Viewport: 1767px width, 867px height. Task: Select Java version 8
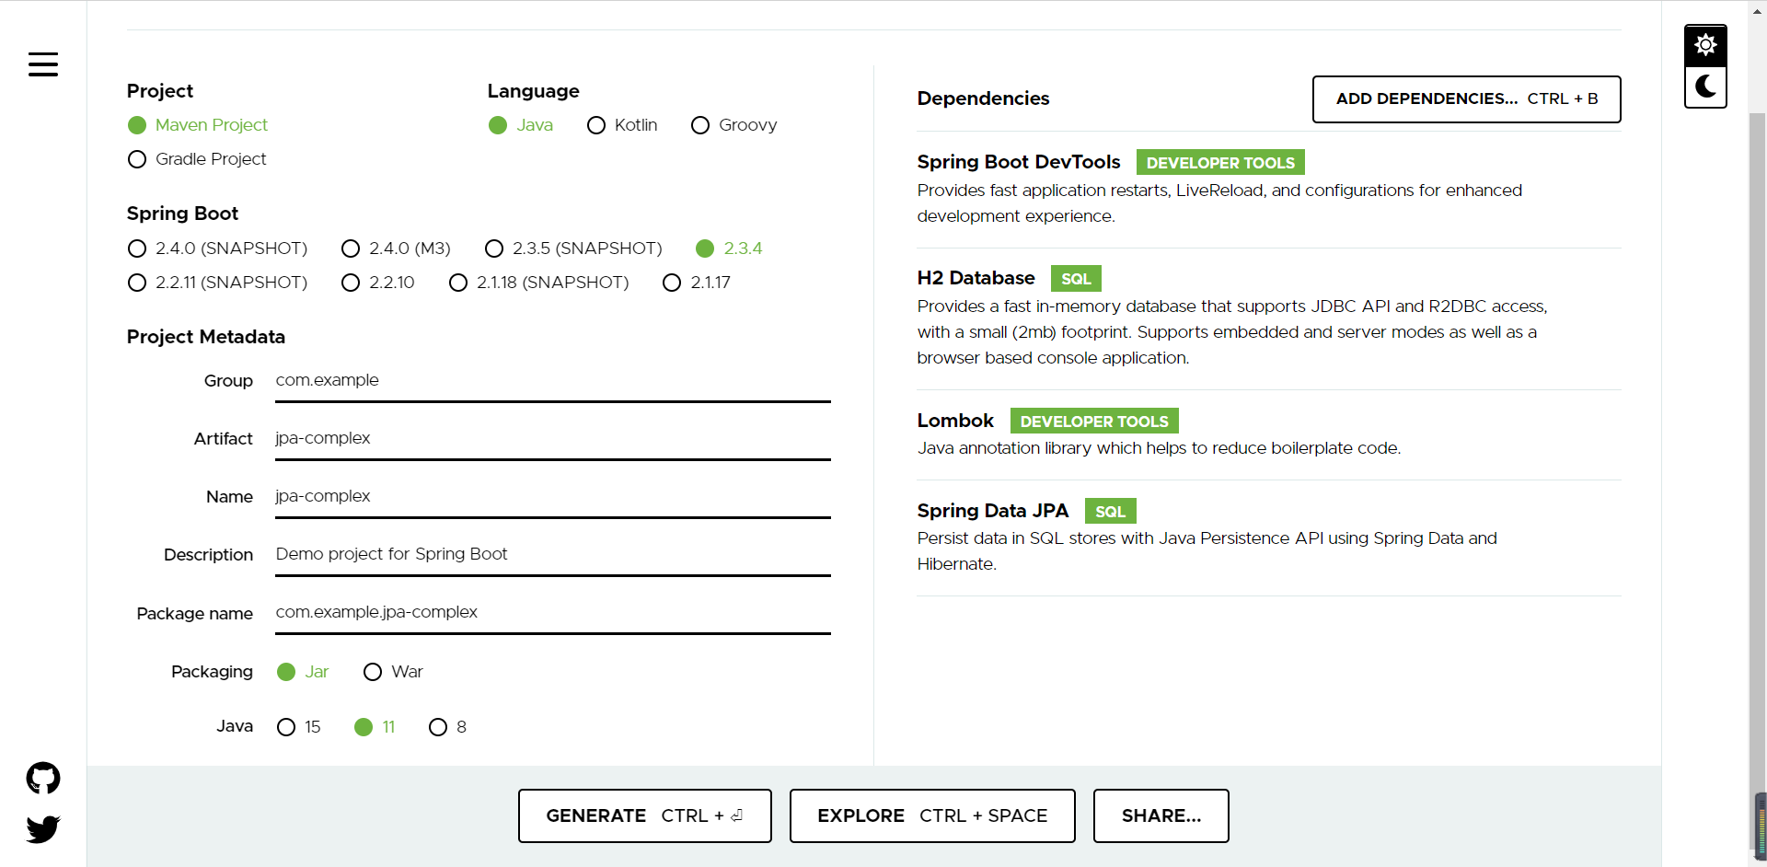coord(448,727)
